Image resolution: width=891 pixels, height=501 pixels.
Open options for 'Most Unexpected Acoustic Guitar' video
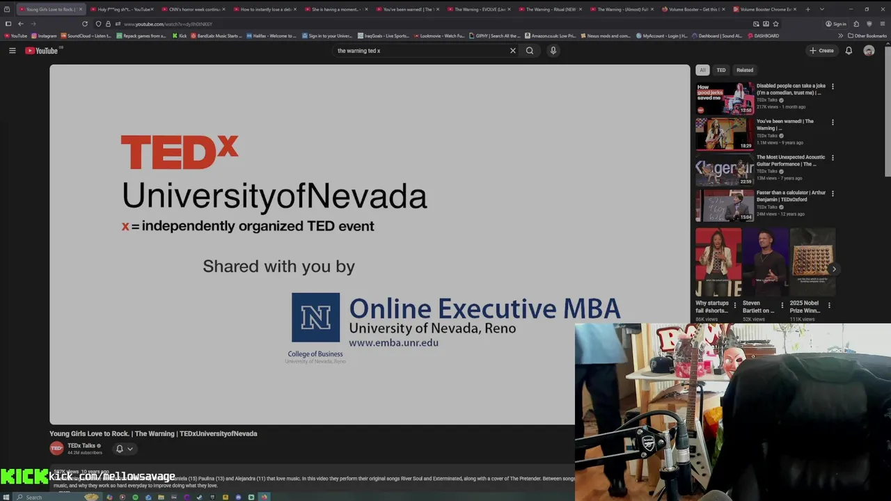pyautogui.click(x=833, y=157)
